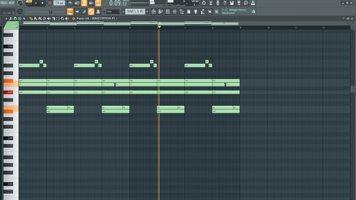
Task: Open the Help menu
Action: tap(11, 3)
